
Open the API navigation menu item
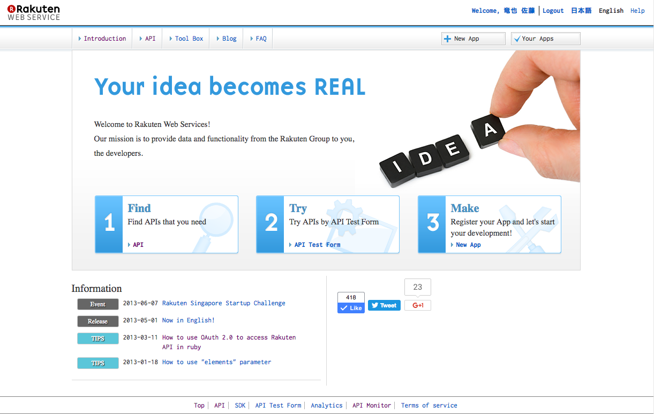click(147, 39)
